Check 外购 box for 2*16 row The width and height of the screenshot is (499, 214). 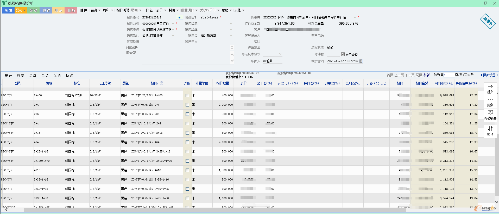coord(187,133)
